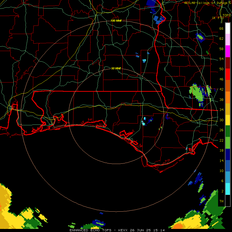232x232 pixels.
Task: Click the legend value 50
Action: pos(221,69)
